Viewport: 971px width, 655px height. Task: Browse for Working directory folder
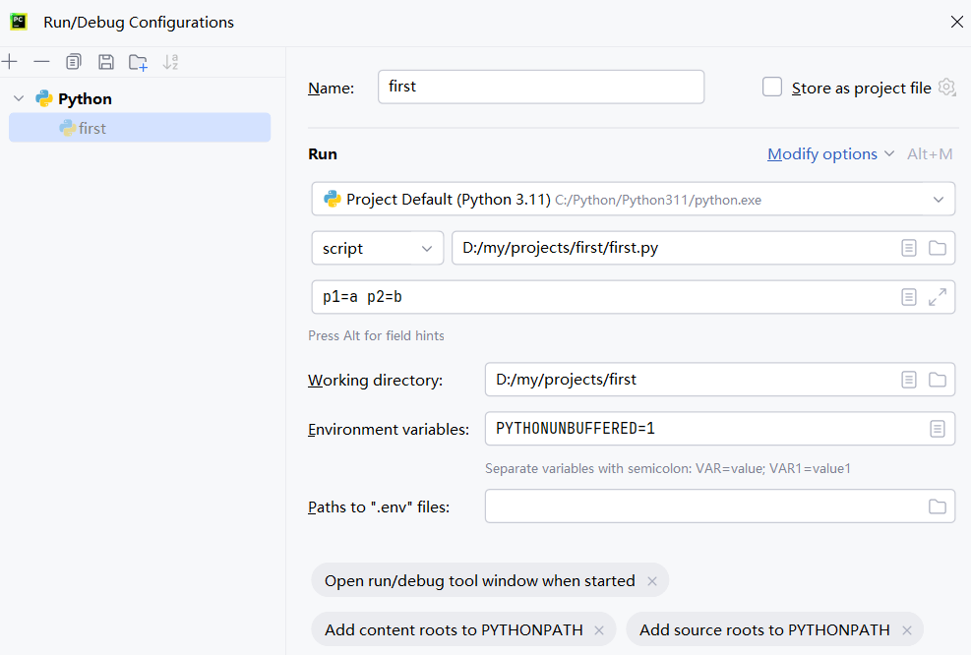coord(938,380)
